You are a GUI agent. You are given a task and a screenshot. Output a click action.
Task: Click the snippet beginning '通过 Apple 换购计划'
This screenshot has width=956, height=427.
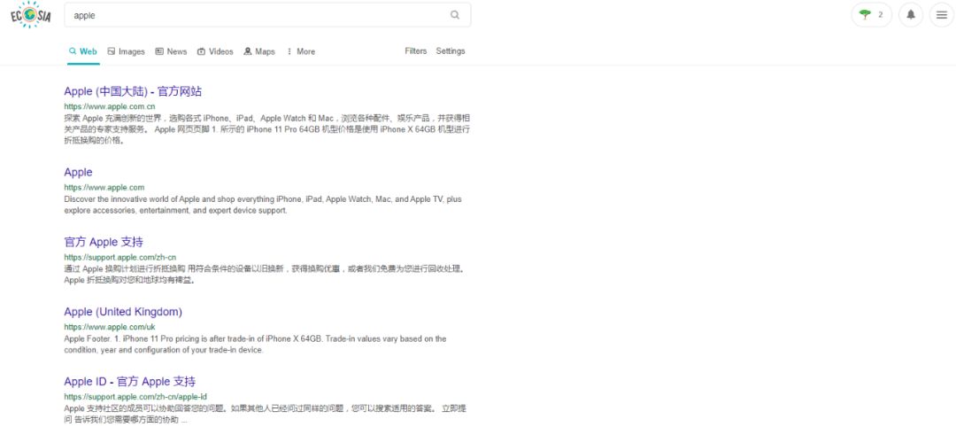[266, 275]
